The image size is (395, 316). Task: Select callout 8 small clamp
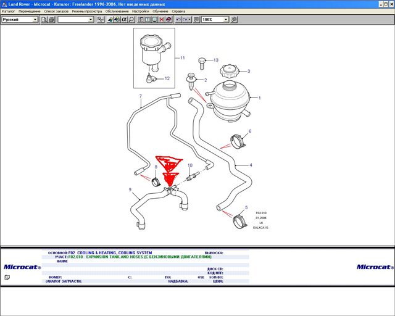tap(156, 167)
